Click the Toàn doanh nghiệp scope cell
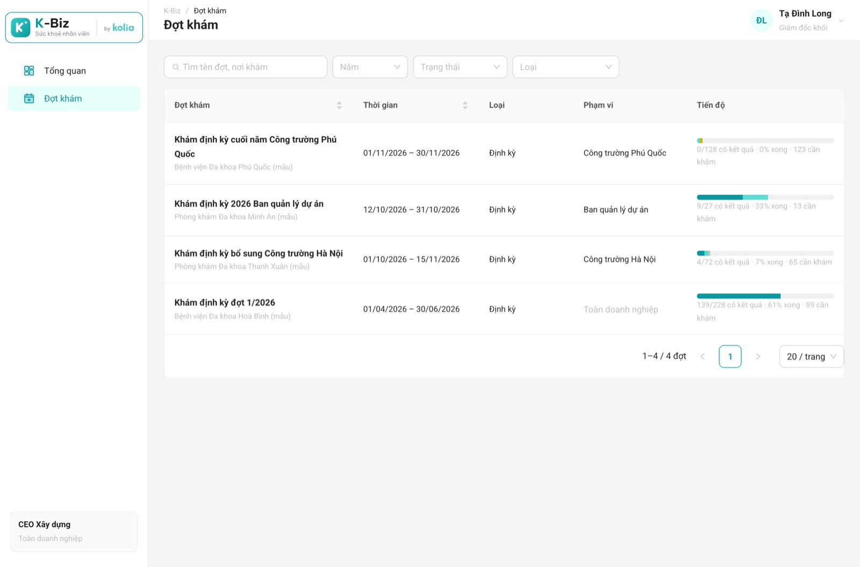 pyautogui.click(x=621, y=309)
